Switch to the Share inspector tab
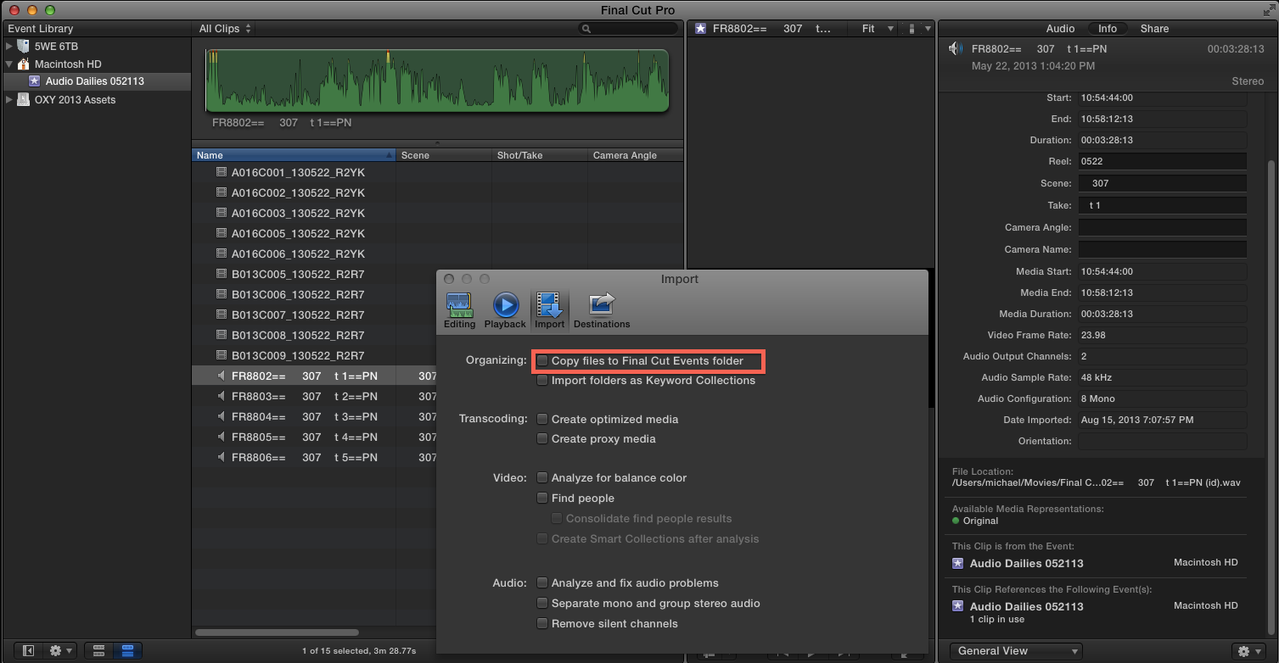The image size is (1279, 663). coord(1154,28)
